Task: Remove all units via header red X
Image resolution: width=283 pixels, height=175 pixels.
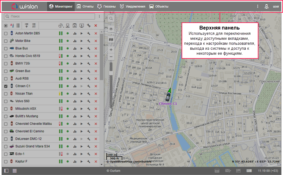Action: point(96,26)
